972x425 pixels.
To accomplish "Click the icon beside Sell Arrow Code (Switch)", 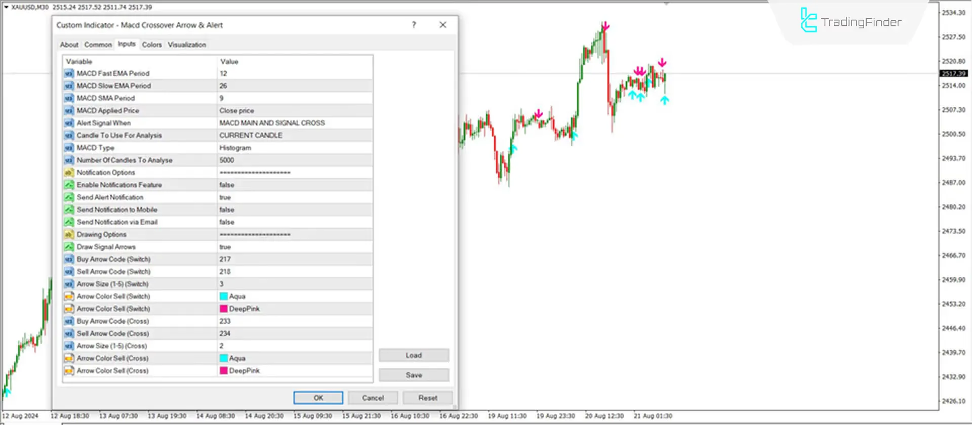I will [x=69, y=272].
